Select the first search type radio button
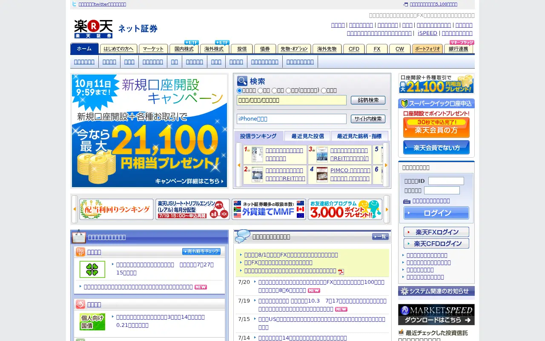545x341 pixels. click(239, 90)
